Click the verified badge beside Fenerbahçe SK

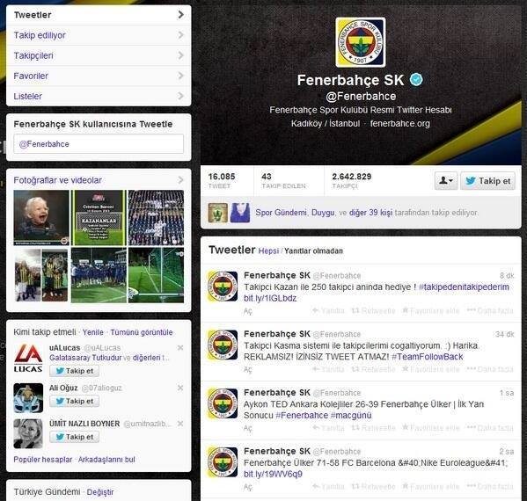416,80
